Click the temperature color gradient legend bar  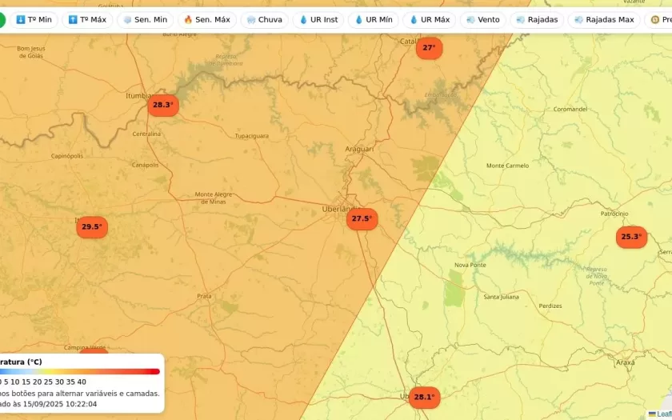[80, 371]
